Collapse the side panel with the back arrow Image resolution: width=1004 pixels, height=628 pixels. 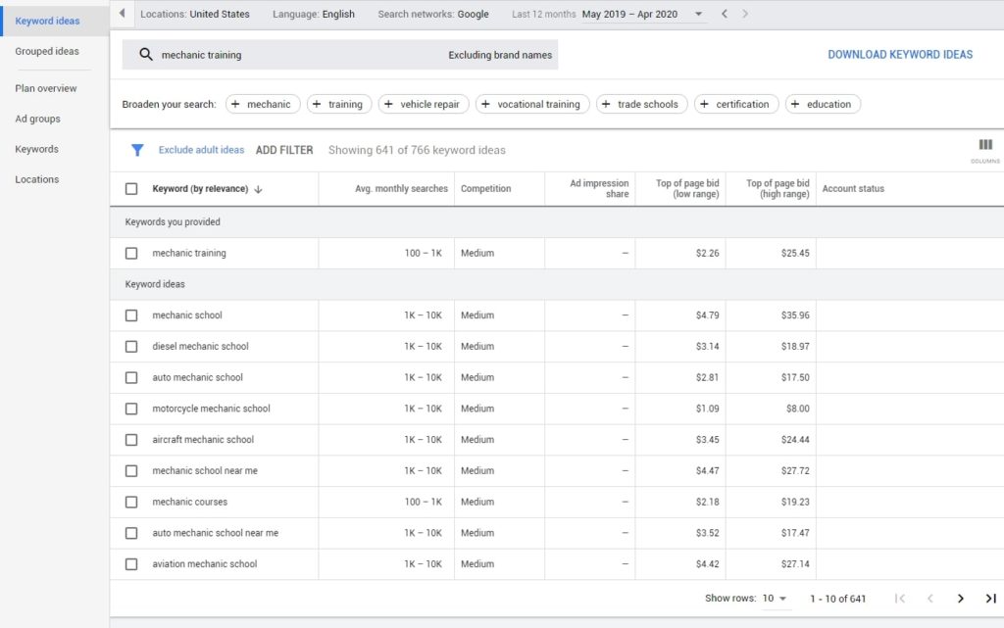[122, 14]
